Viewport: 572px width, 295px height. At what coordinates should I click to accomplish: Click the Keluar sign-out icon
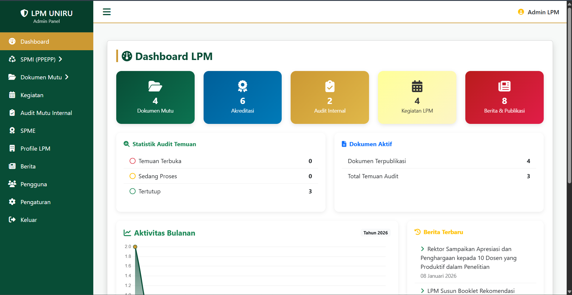tap(12, 220)
